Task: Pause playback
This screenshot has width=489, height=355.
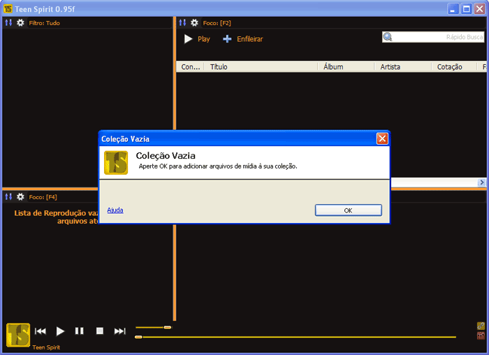Action: (79, 331)
